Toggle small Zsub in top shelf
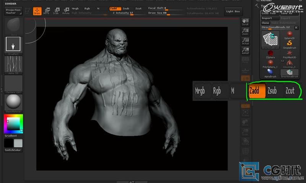Screen dimensions: 306x183 tap(126, 8)
